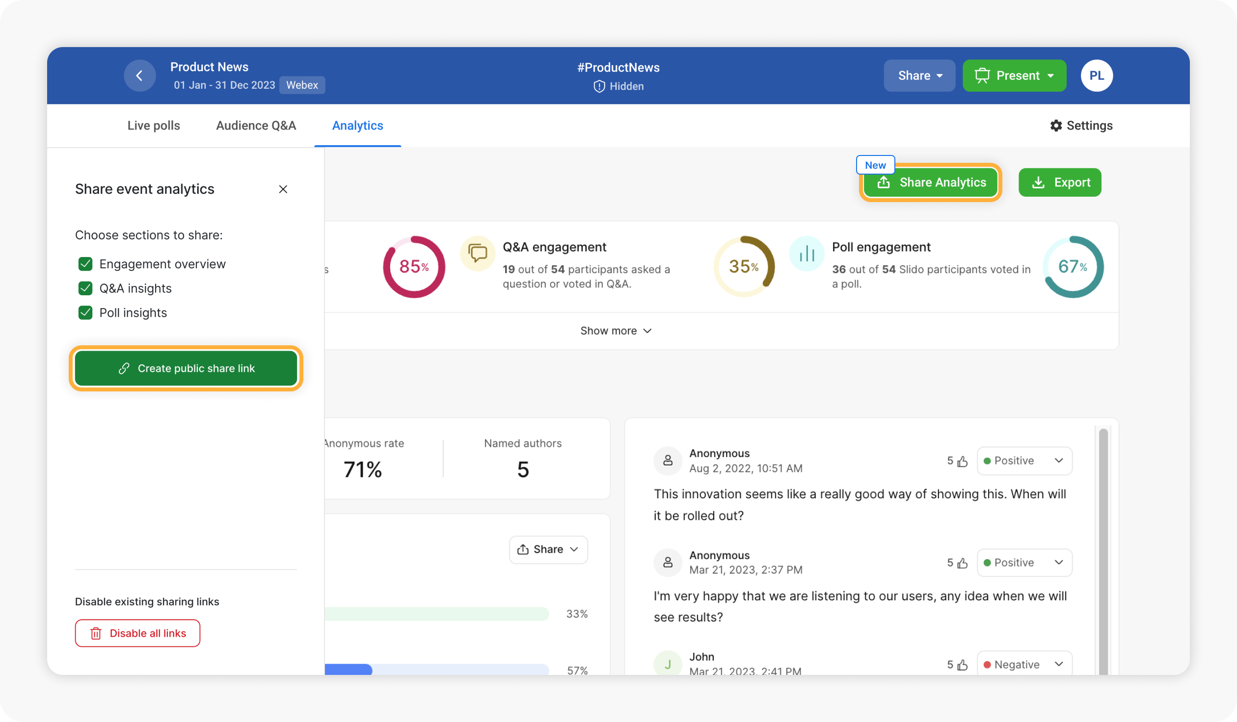Open the header Share dropdown
This screenshot has height=722, width=1237.
point(919,76)
